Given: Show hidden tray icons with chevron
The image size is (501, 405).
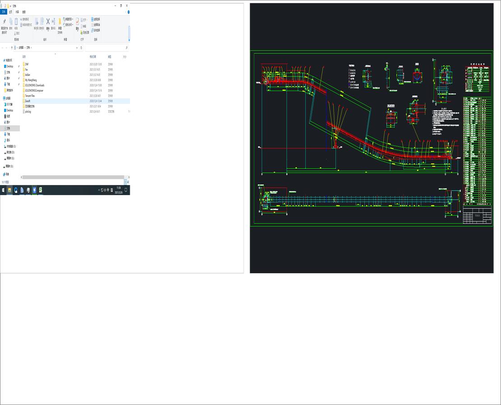Looking at the screenshot, I should [x=99, y=190].
